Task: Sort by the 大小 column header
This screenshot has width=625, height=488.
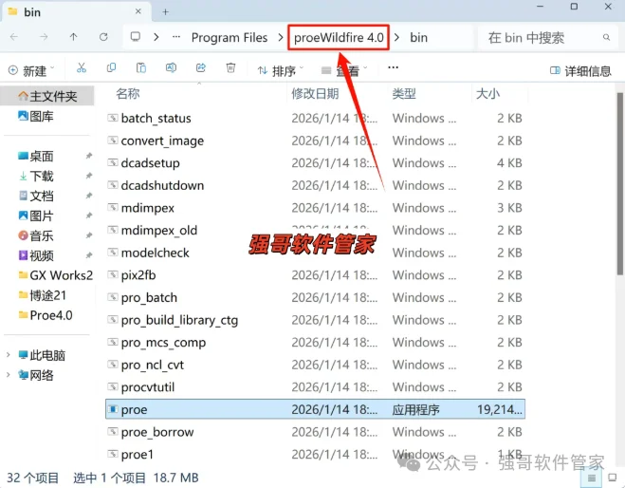Action: click(487, 94)
